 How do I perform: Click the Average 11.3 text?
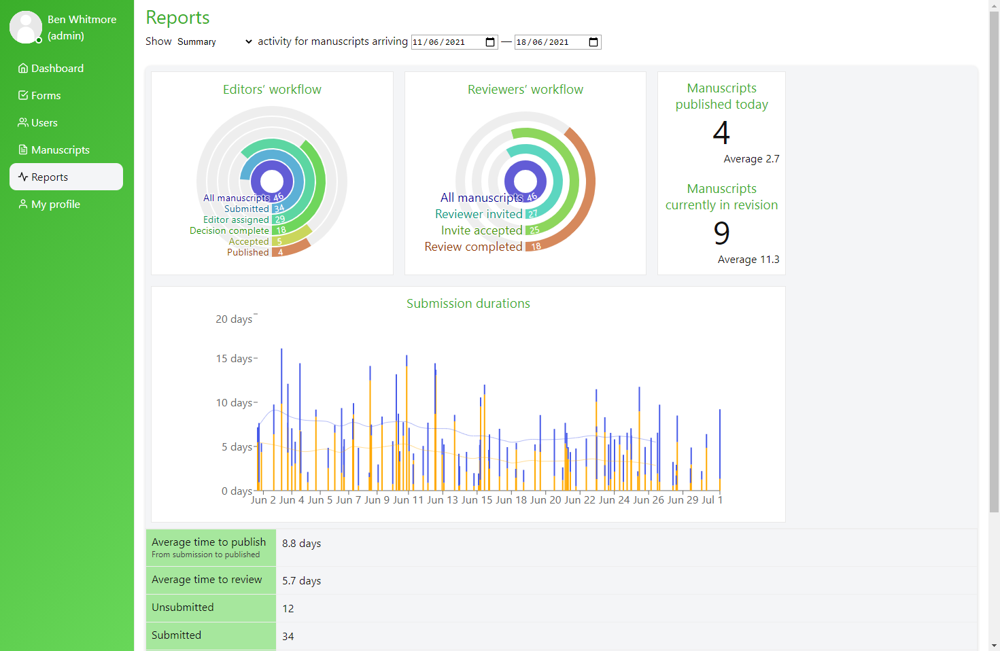coord(748,260)
